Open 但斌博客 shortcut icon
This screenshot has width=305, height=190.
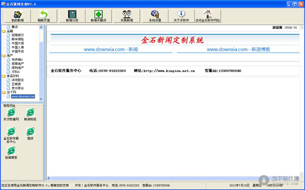11,153
